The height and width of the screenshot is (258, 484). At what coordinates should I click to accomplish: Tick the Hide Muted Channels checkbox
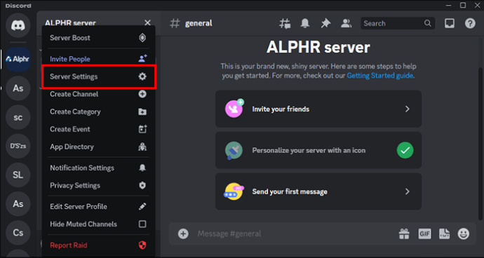click(142, 224)
